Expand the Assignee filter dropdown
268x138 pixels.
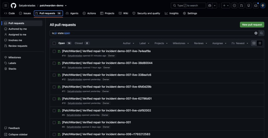[x=219, y=43]
